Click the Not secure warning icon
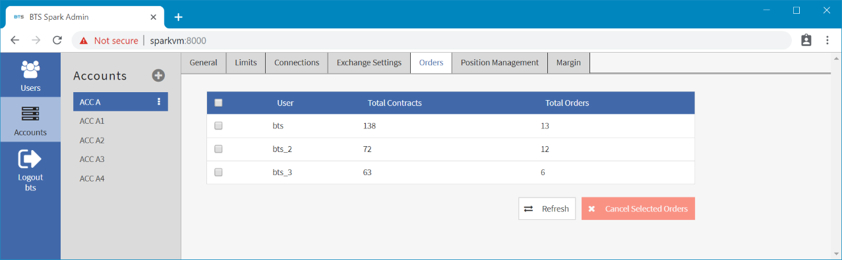 [84, 41]
